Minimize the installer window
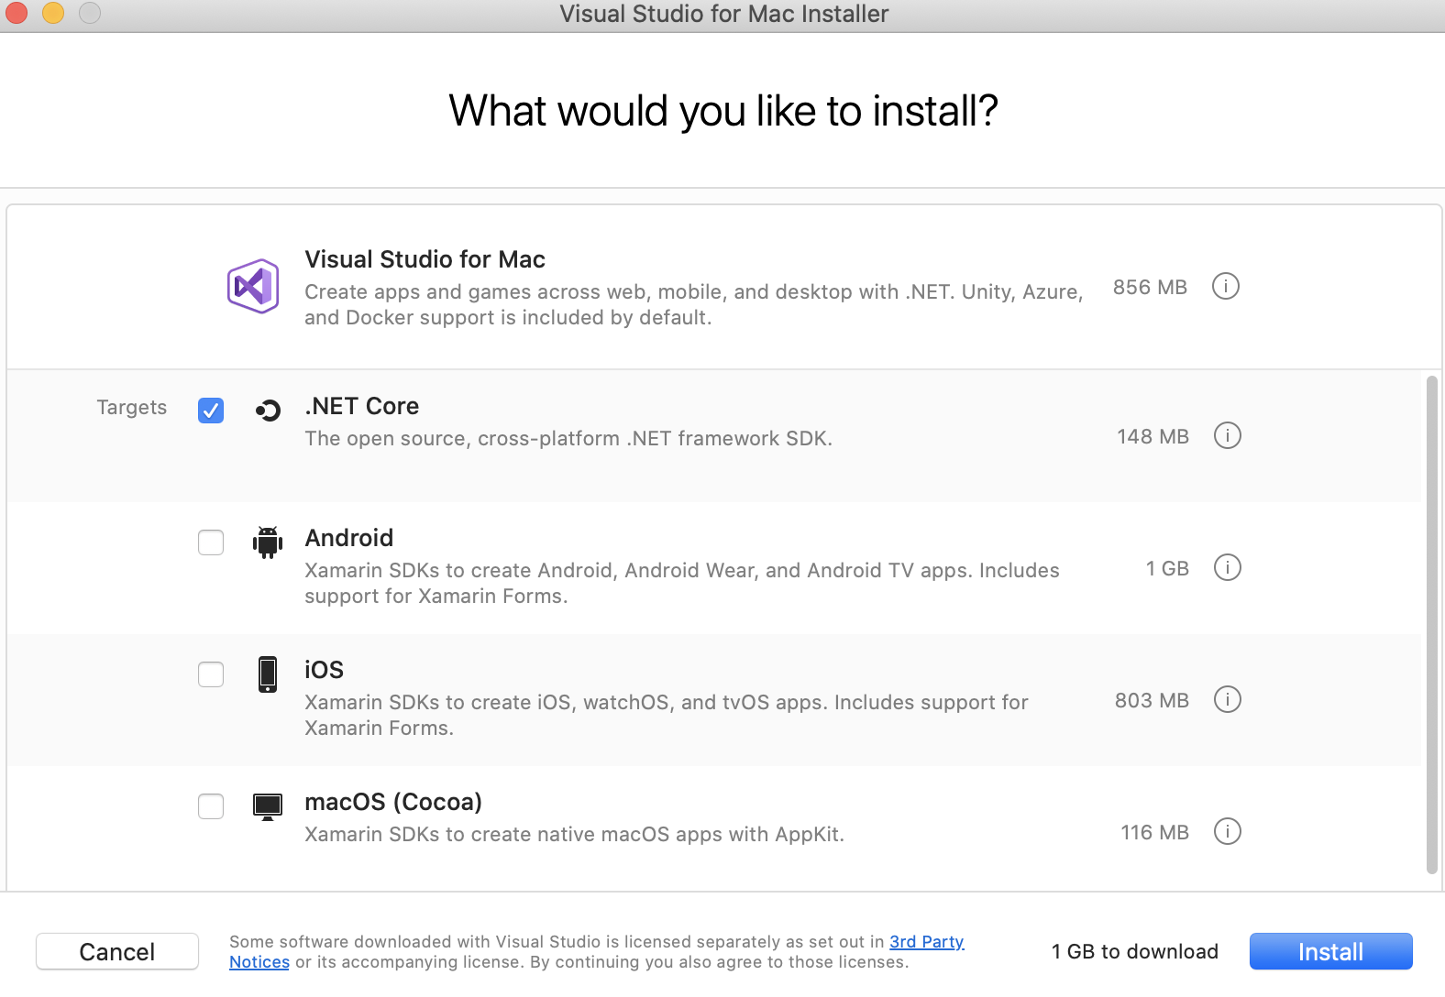 (x=53, y=13)
